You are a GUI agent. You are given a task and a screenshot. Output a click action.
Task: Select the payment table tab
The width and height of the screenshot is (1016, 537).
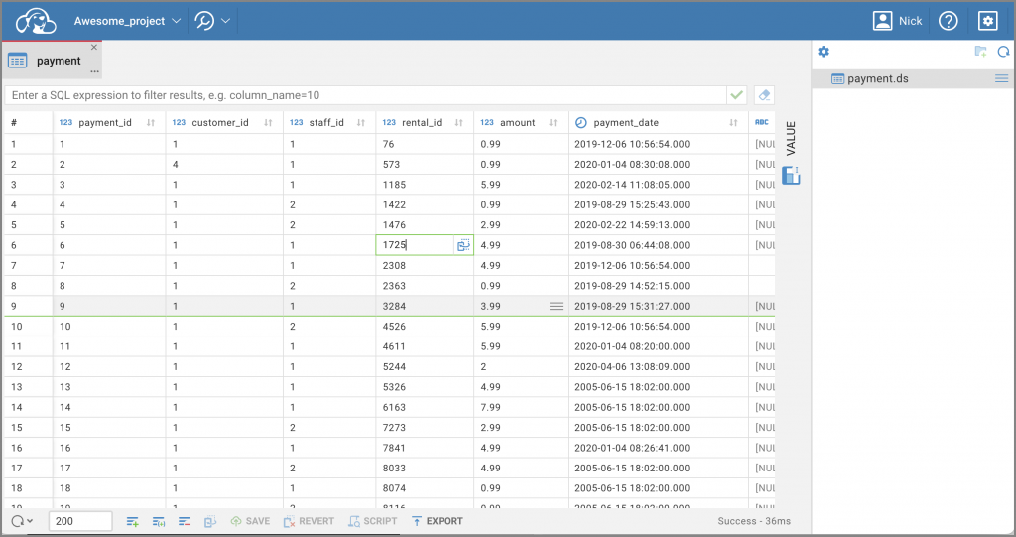coord(52,61)
